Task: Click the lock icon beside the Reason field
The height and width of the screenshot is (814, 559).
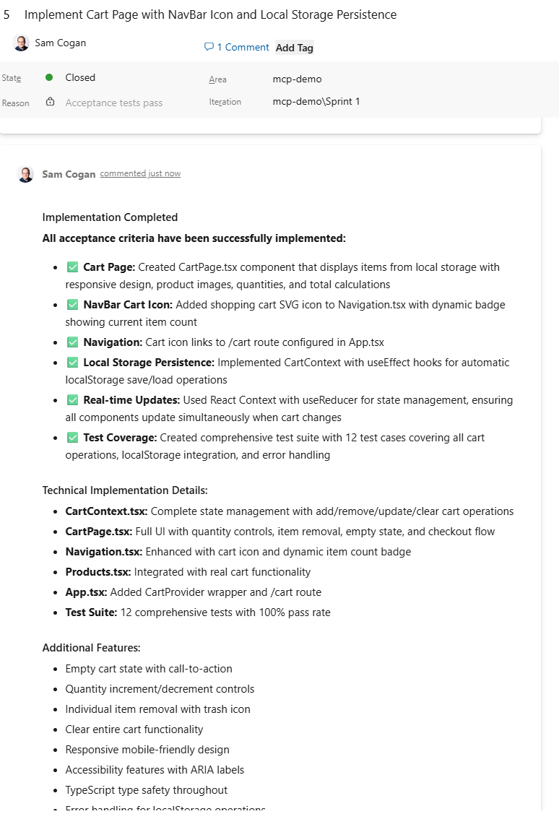Action: coord(50,102)
